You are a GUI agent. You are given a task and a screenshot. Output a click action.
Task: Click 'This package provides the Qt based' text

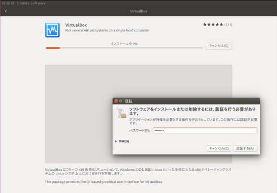[104, 182]
